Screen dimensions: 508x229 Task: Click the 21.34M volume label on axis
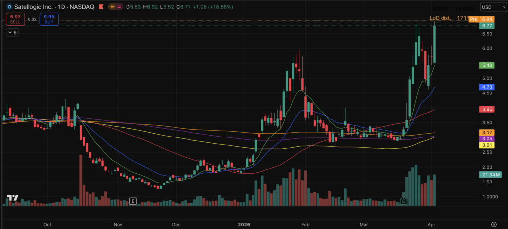[490, 174]
